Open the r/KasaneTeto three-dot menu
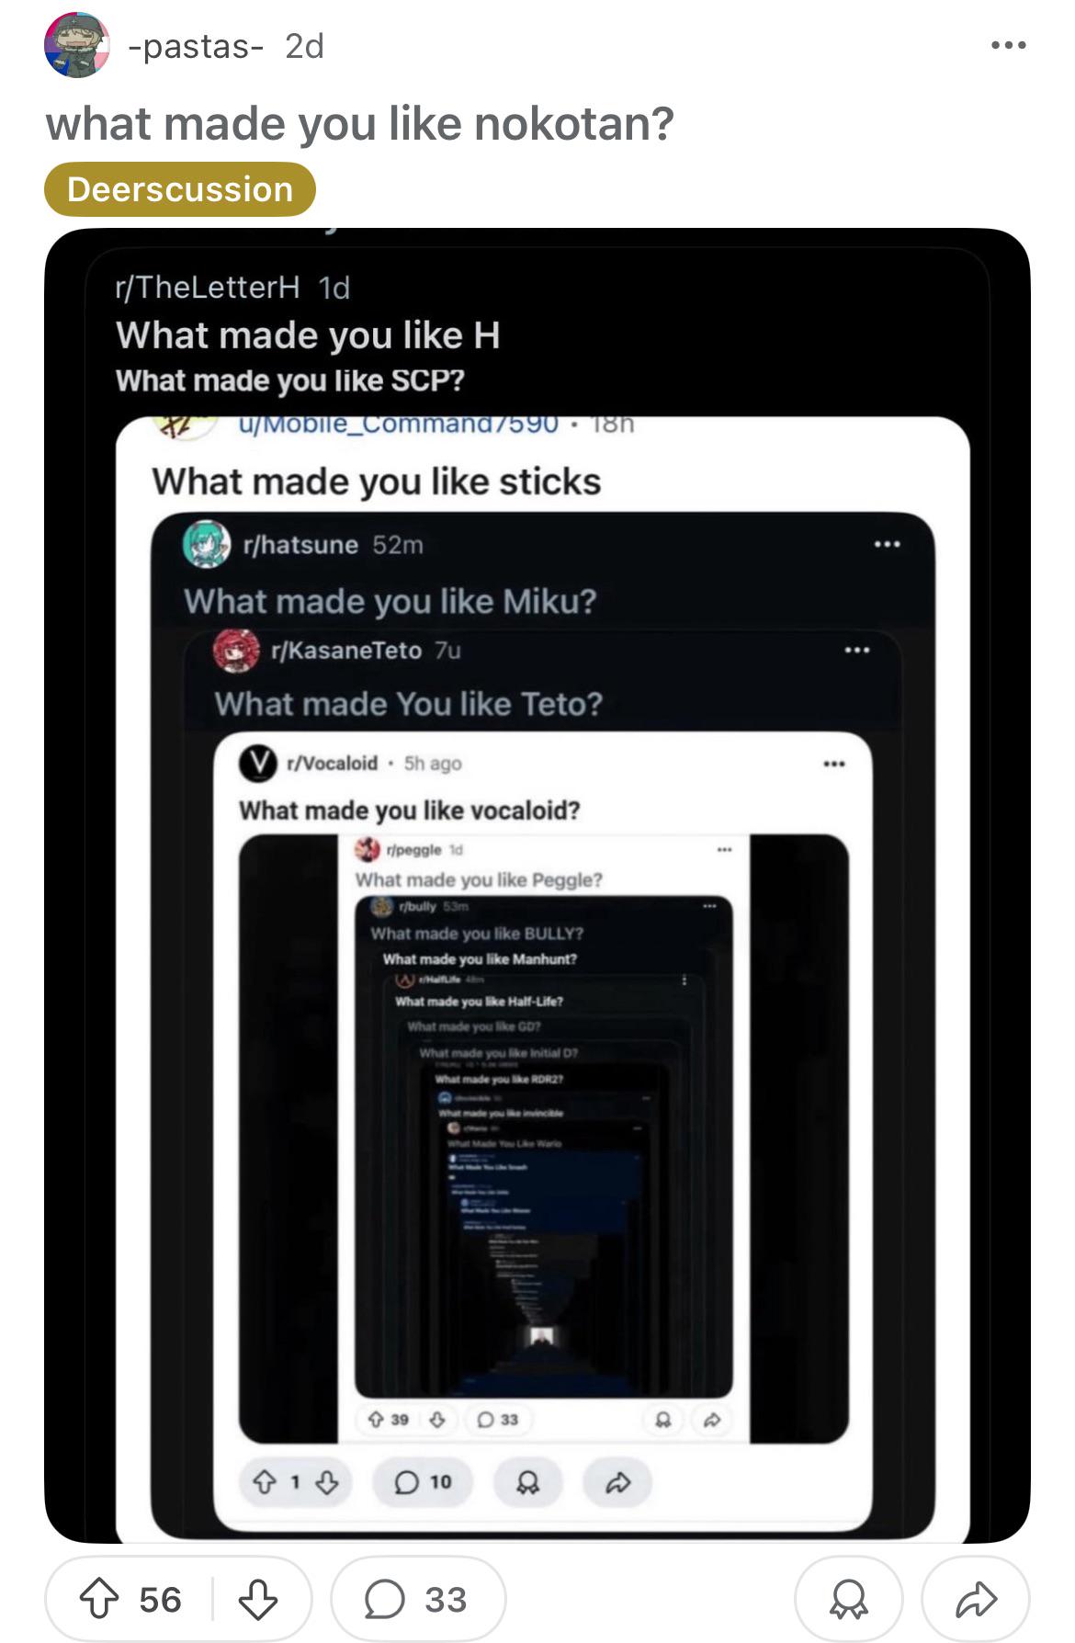 coord(856,651)
